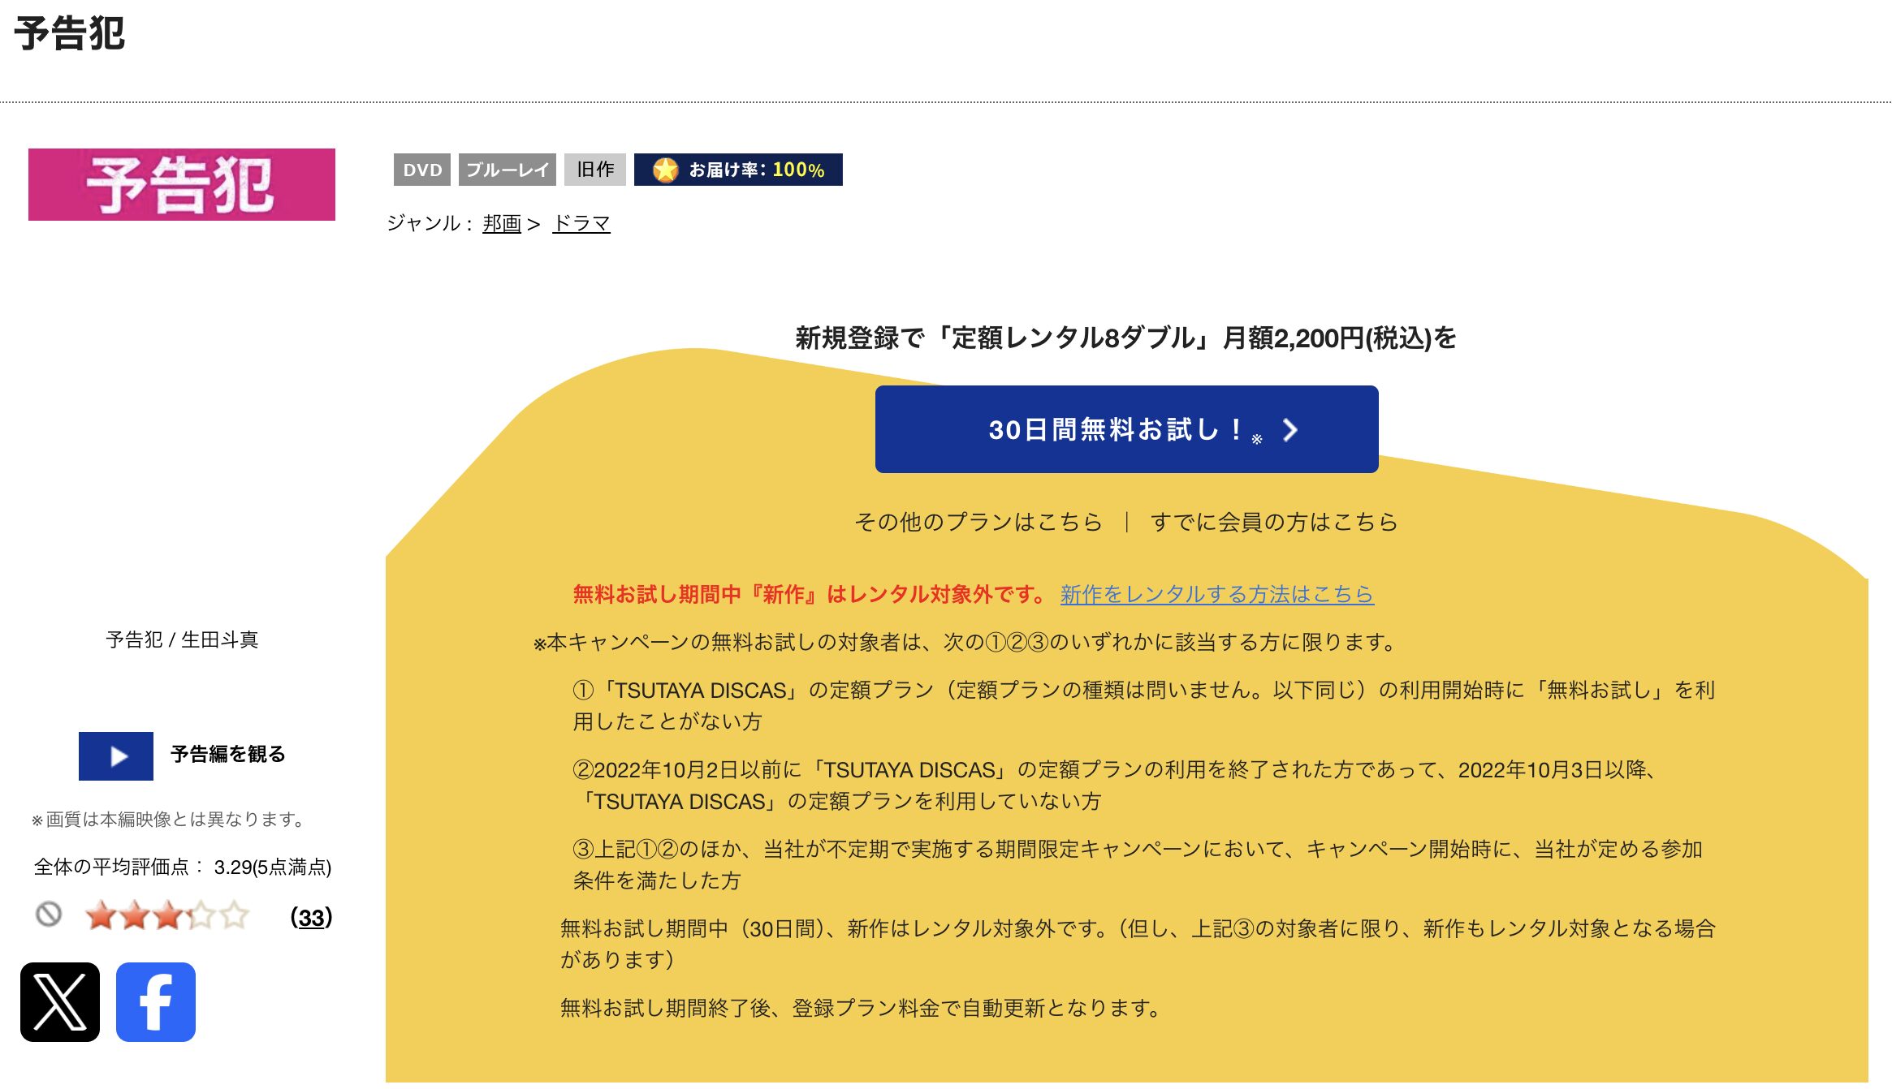Screen dimensions: 1892x1089
Task: Click 予告編を観る label text
Action: pyautogui.click(x=228, y=755)
